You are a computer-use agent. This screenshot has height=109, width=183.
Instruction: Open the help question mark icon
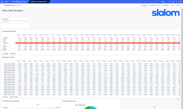coord(176,2)
